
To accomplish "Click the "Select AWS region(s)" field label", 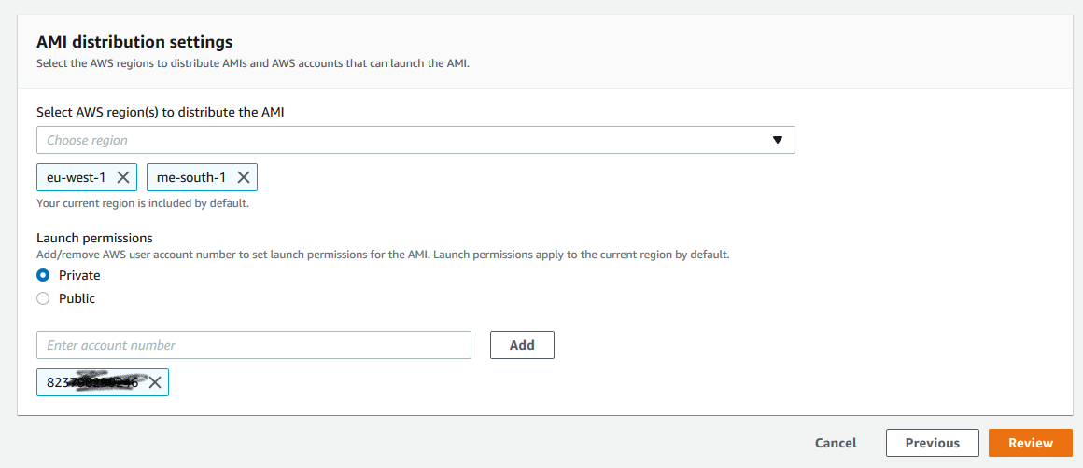I will pyautogui.click(x=160, y=112).
